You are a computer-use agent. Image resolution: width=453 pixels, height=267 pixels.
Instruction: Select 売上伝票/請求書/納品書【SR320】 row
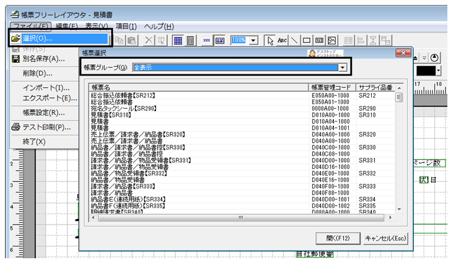pyautogui.click(x=242, y=134)
